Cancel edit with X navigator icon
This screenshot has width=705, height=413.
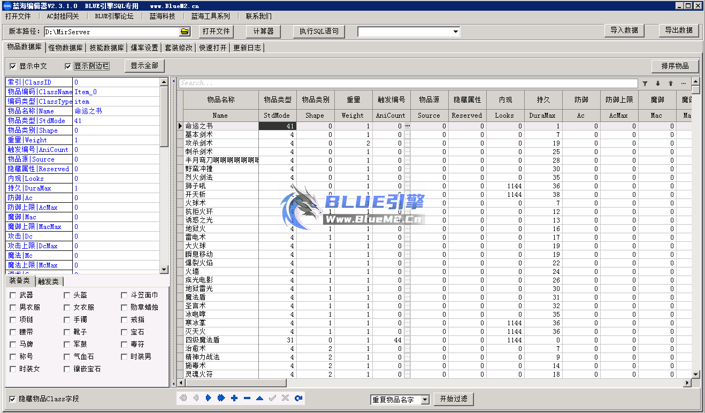click(x=285, y=398)
